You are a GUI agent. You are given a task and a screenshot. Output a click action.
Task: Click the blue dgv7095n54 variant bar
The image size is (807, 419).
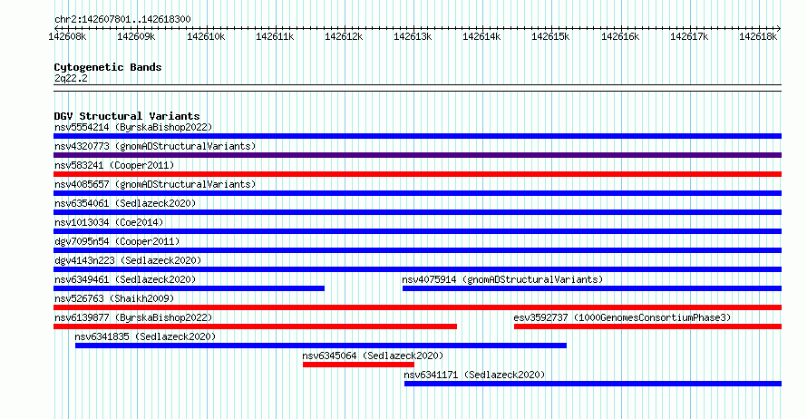click(x=417, y=250)
